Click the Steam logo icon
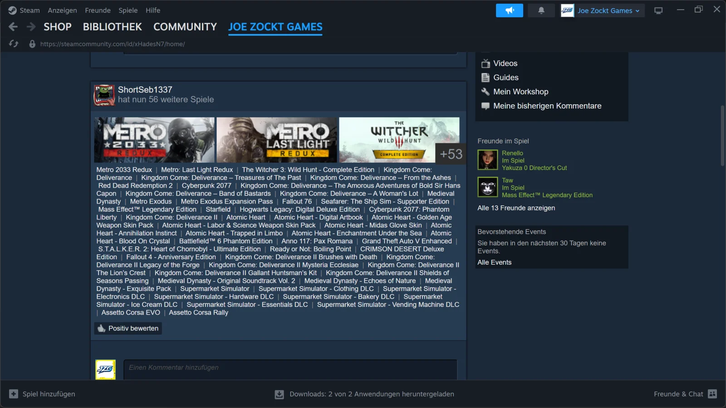Image resolution: width=726 pixels, height=408 pixels. pyautogui.click(x=12, y=10)
